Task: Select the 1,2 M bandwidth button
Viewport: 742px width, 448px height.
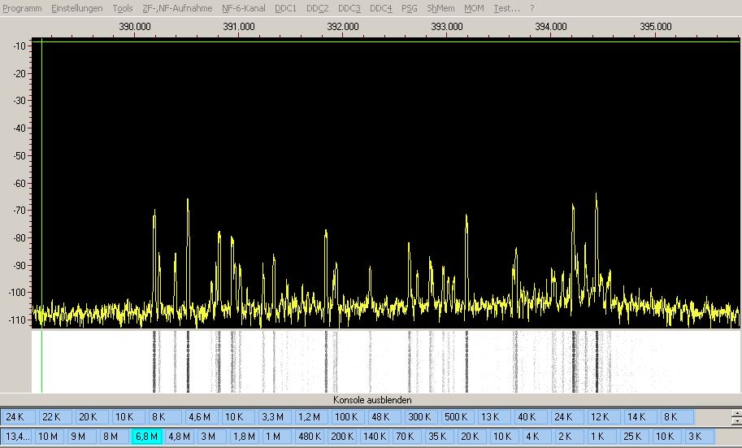Action: coord(312,417)
